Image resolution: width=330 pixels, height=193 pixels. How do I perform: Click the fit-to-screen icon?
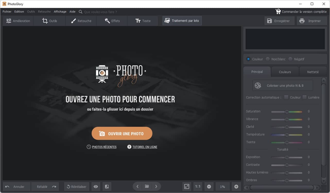pyautogui.click(x=187, y=187)
